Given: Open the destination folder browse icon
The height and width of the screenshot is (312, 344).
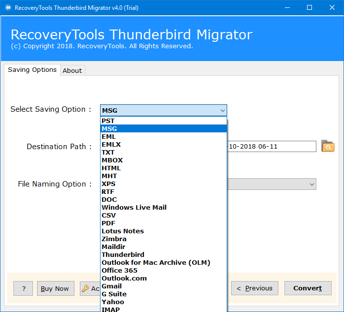Looking at the screenshot, I should pyautogui.click(x=328, y=146).
